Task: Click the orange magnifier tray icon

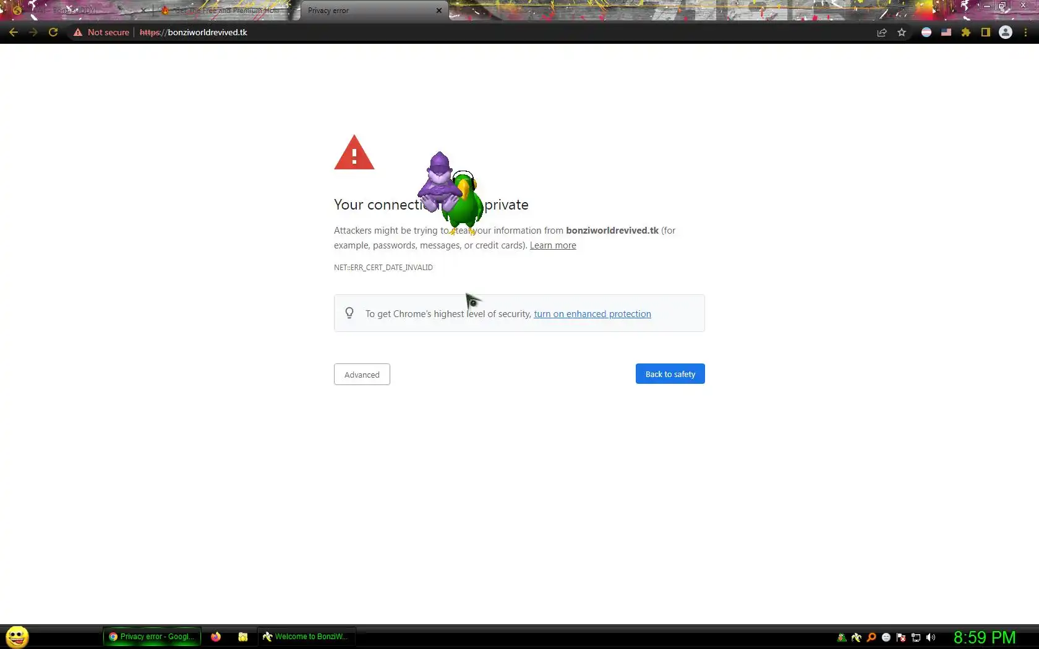Action: point(871,637)
